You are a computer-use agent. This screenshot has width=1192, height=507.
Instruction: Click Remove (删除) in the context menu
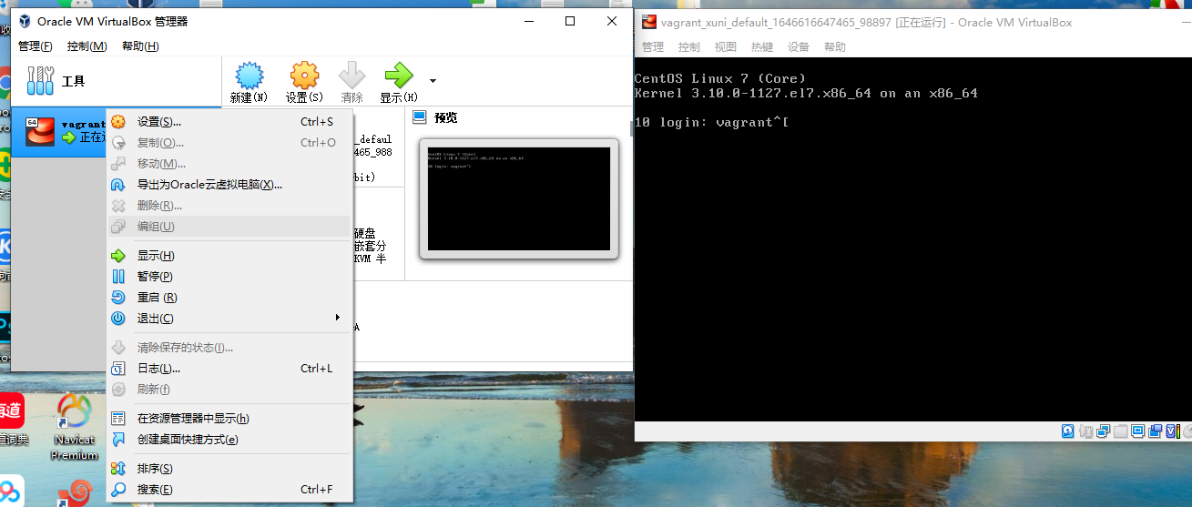229,205
